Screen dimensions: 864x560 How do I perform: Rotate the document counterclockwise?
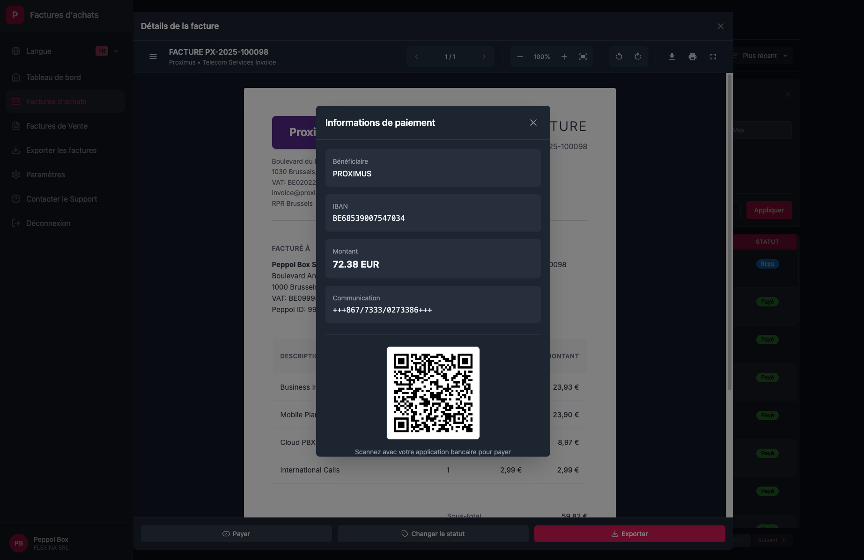[x=619, y=57]
